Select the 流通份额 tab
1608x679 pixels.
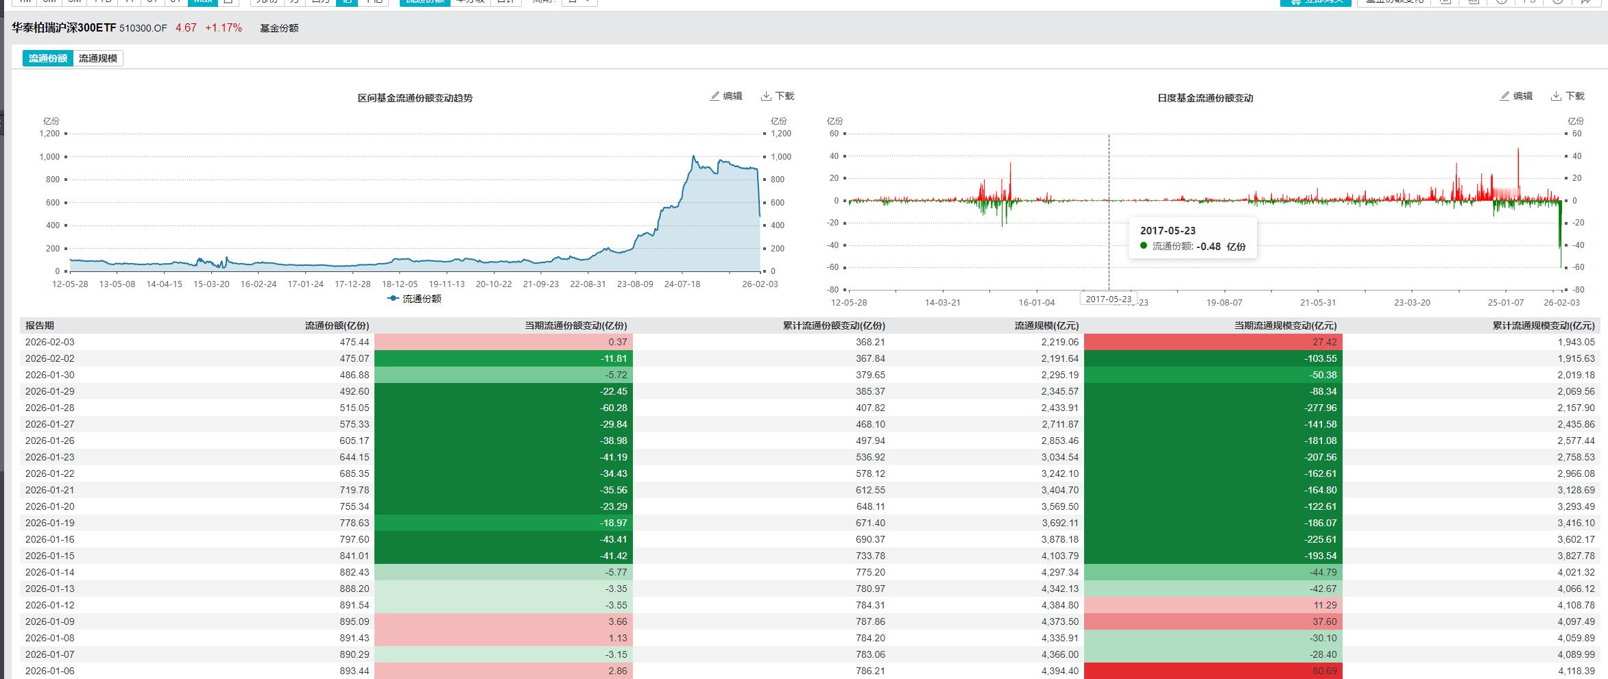(48, 58)
